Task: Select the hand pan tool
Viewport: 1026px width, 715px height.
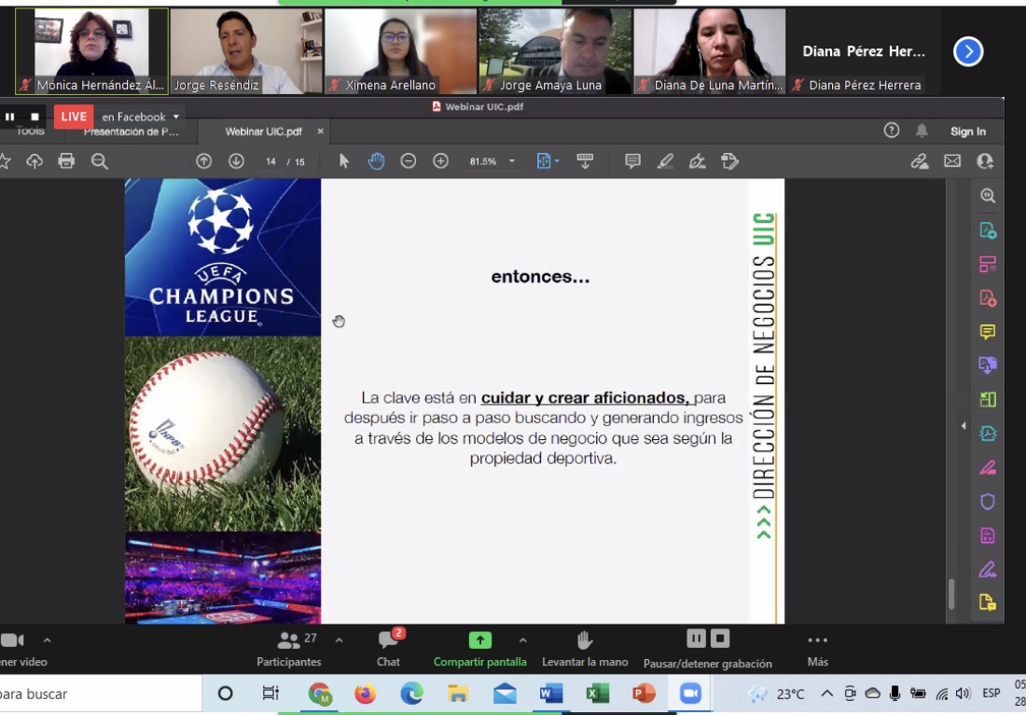Action: pos(376,161)
